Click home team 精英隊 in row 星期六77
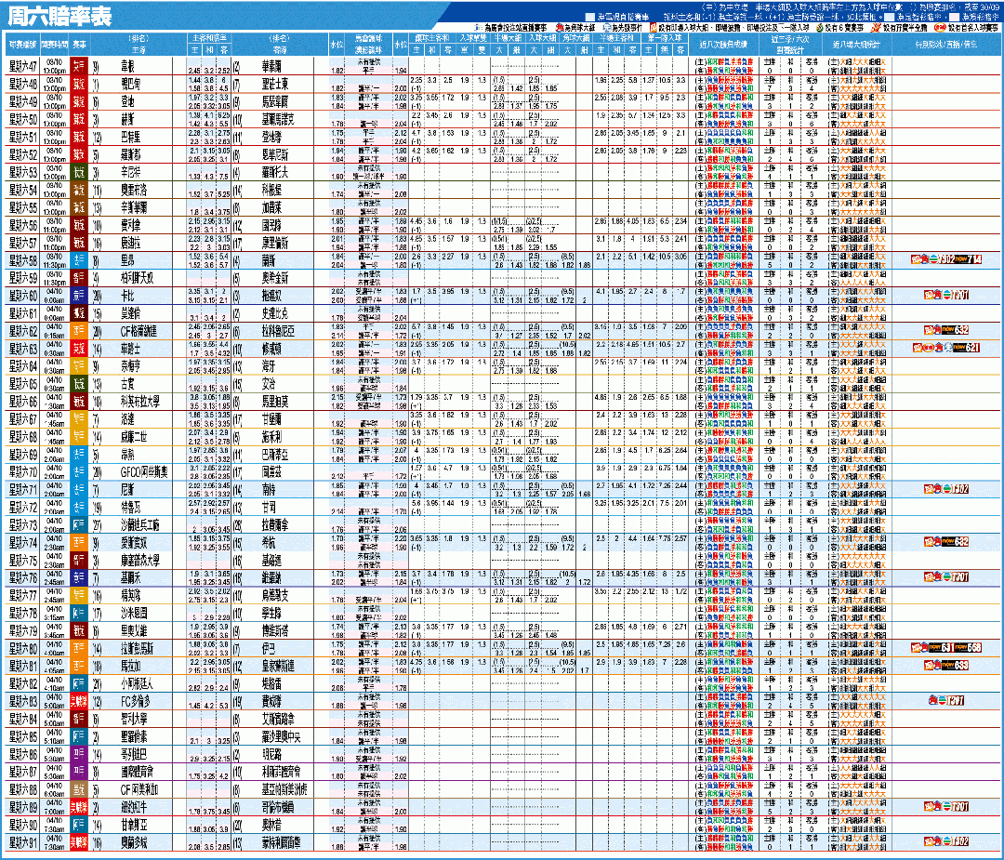Viewport: 1004px width, 860px height. pyautogui.click(x=131, y=596)
